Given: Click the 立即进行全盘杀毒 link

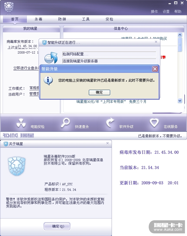Looking at the screenshot, I should pyautogui.click(x=26, y=68).
